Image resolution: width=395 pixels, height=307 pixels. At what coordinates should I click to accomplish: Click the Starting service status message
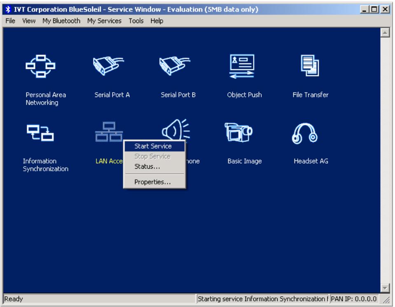[x=262, y=299]
